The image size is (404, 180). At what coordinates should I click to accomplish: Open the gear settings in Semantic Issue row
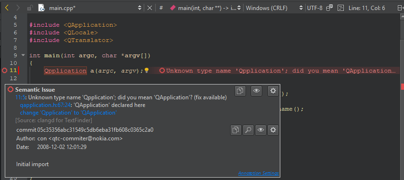point(273,91)
